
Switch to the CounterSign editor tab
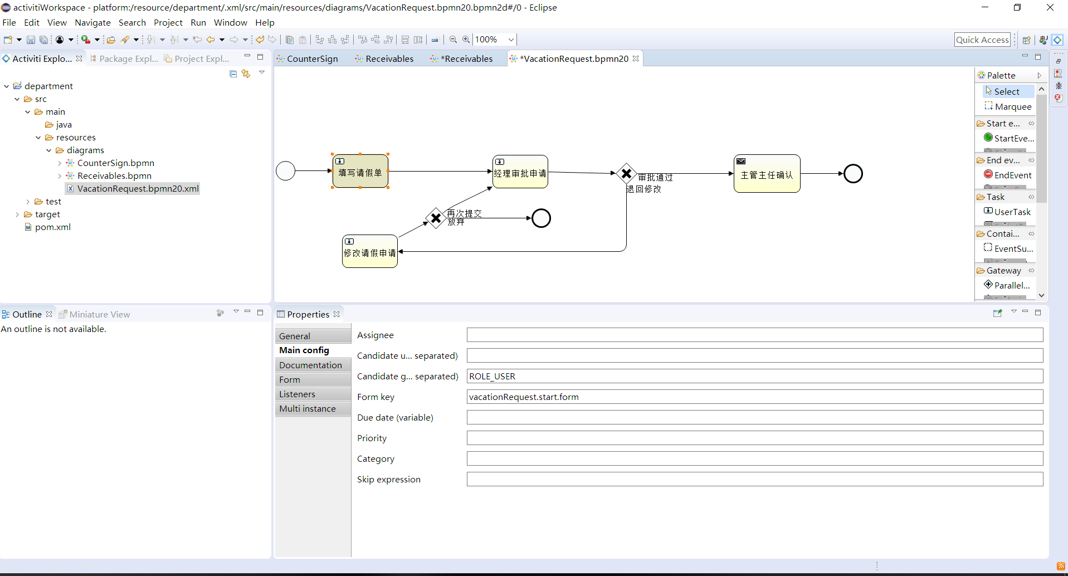click(307, 58)
